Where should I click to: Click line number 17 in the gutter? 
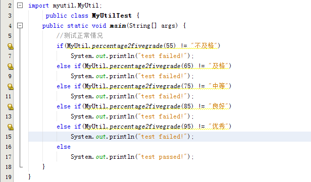pyautogui.click(x=8, y=157)
